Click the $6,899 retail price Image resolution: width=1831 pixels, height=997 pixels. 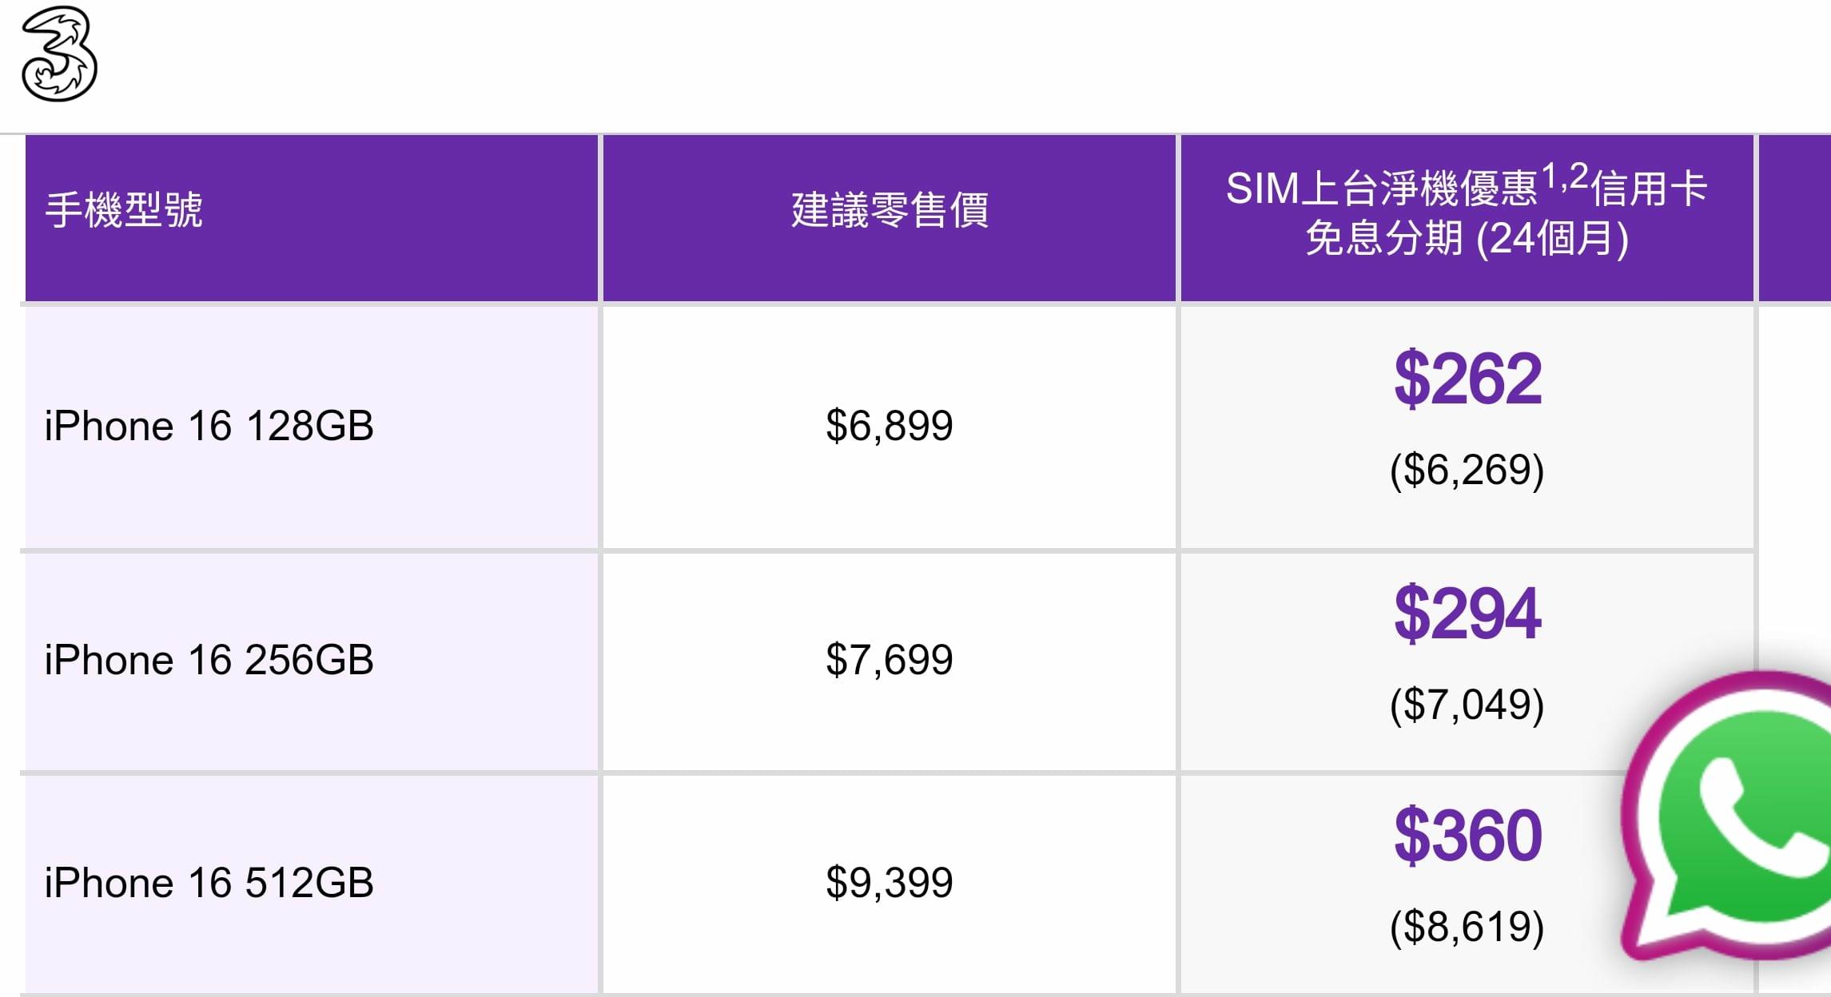[890, 426]
